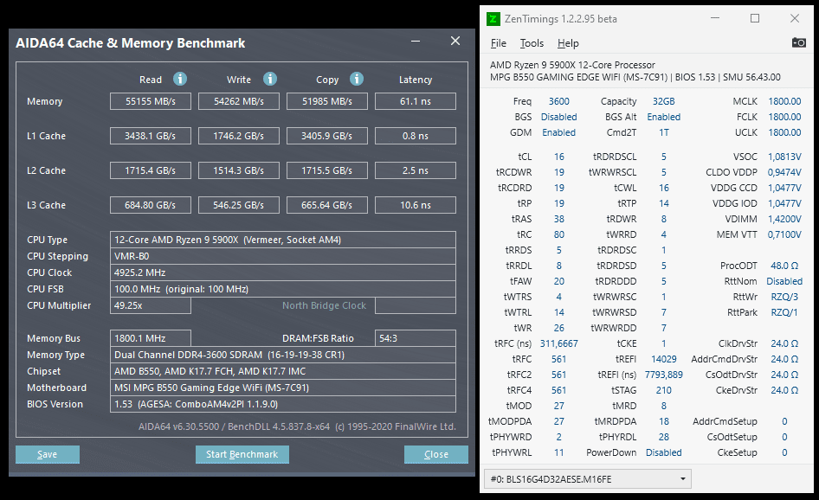This screenshot has height=500, width=819.
Task: Open the File menu in ZenTimings
Action: point(499,43)
